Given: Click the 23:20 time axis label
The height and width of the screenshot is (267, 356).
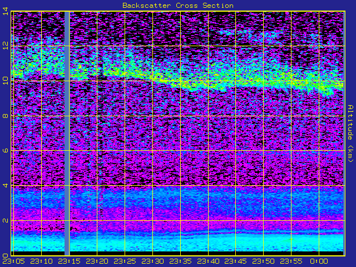Looking at the screenshot, I should [97, 261].
